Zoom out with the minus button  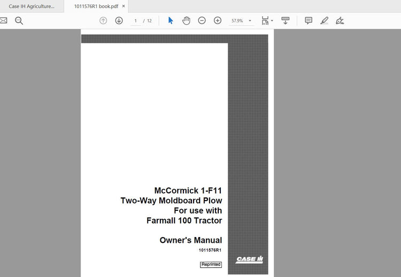point(202,20)
